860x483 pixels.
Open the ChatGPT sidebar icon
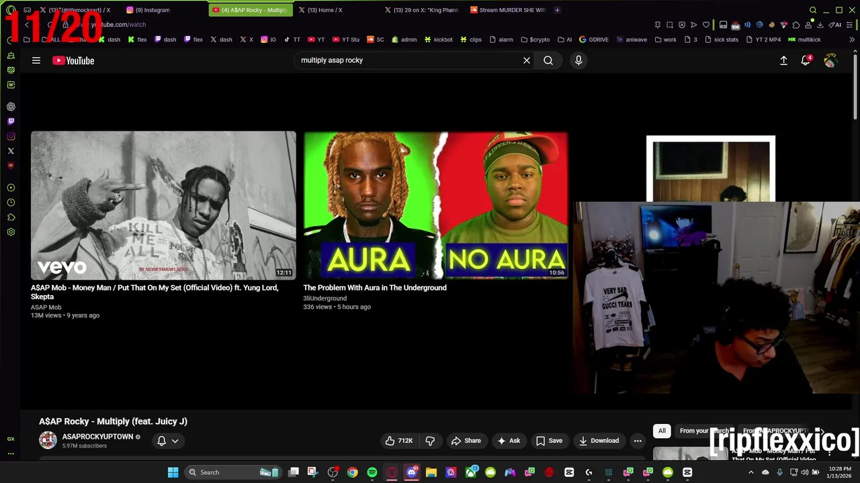pos(11,107)
